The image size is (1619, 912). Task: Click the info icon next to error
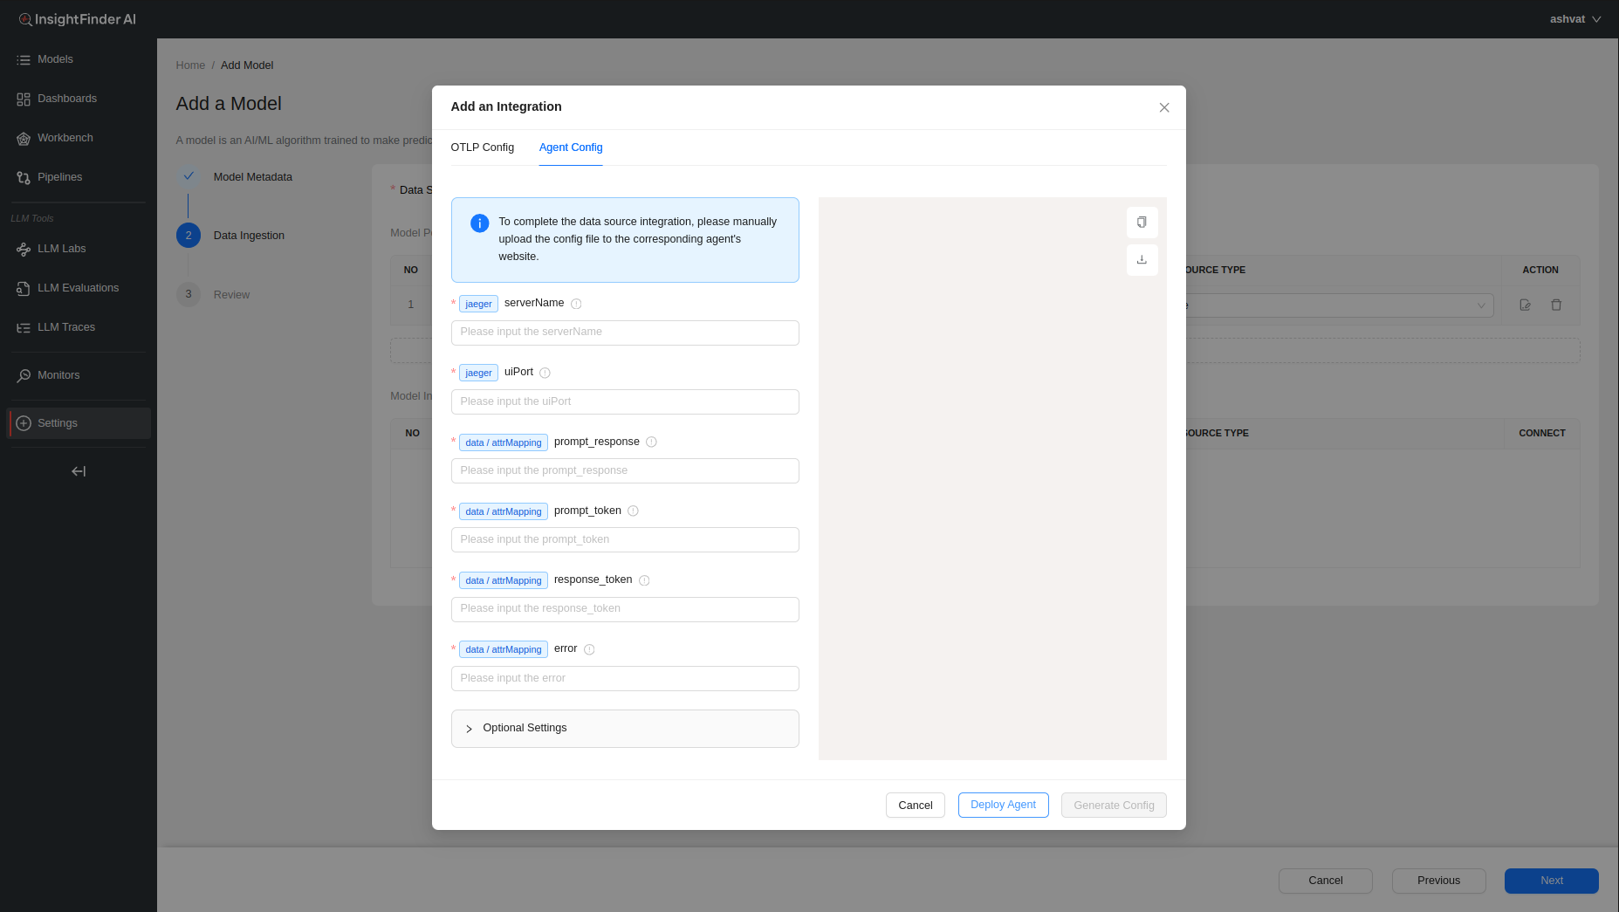[589, 649]
